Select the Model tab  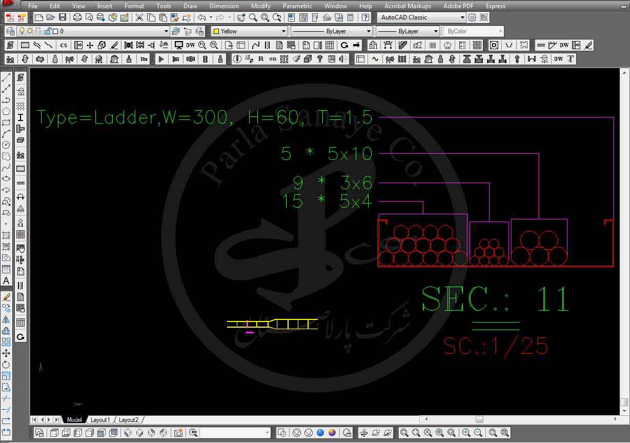[74, 420]
